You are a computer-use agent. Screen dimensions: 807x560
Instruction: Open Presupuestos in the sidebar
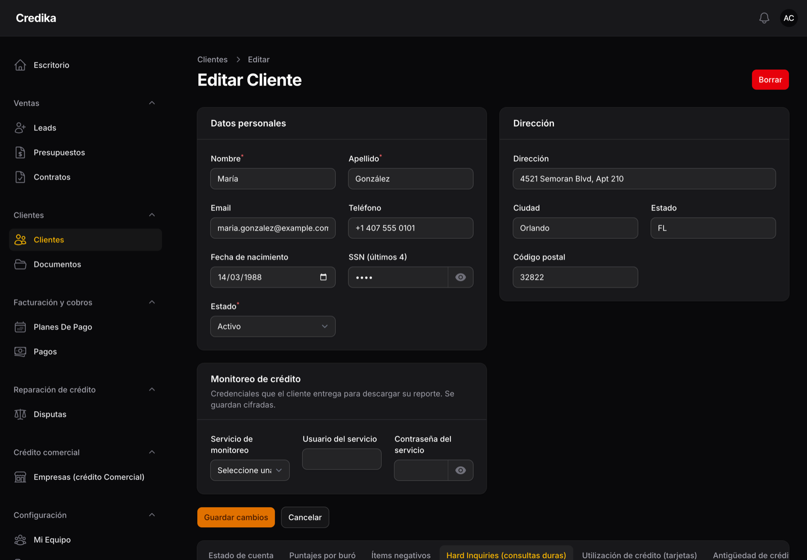[85, 153]
